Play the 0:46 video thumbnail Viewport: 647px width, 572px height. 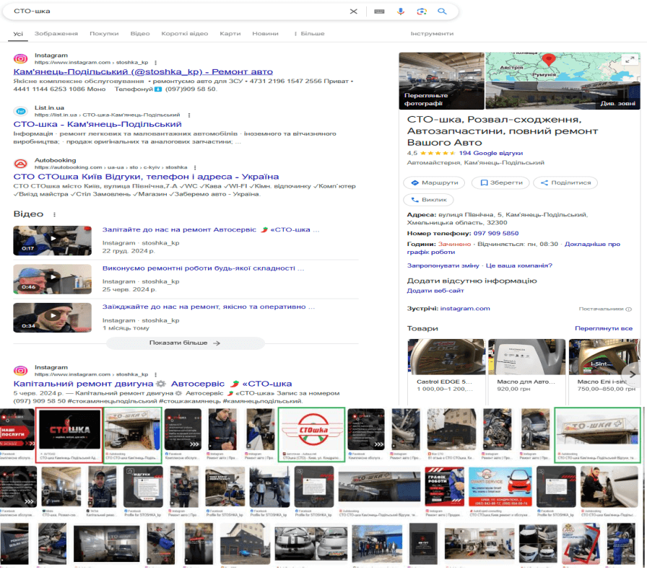[x=53, y=279]
